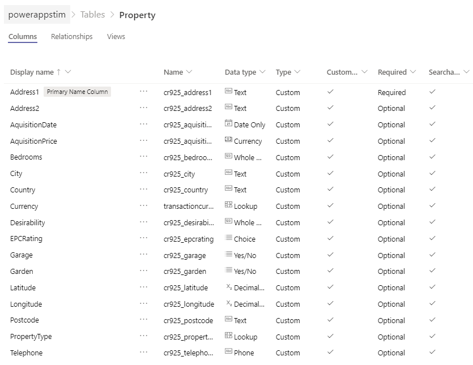The width and height of the screenshot is (473, 365).
Task: Click the Choice icon for EPCRating
Action: click(228, 238)
